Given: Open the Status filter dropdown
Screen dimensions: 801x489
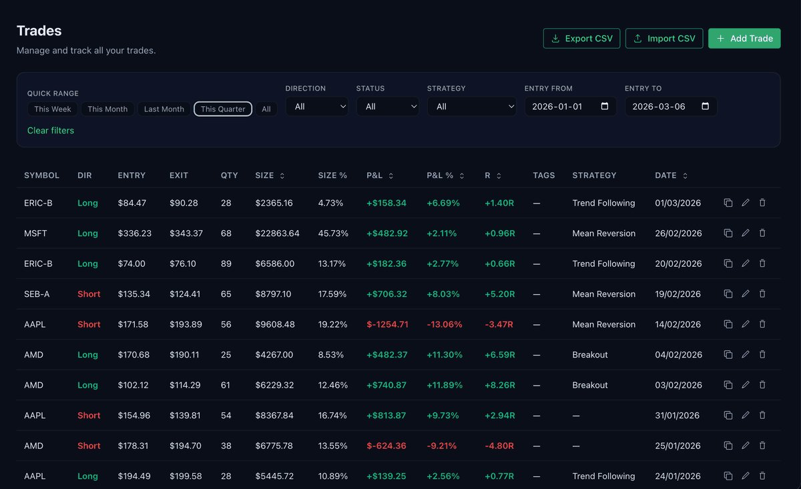Looking at the screenshot, I should tap(388, 106).
